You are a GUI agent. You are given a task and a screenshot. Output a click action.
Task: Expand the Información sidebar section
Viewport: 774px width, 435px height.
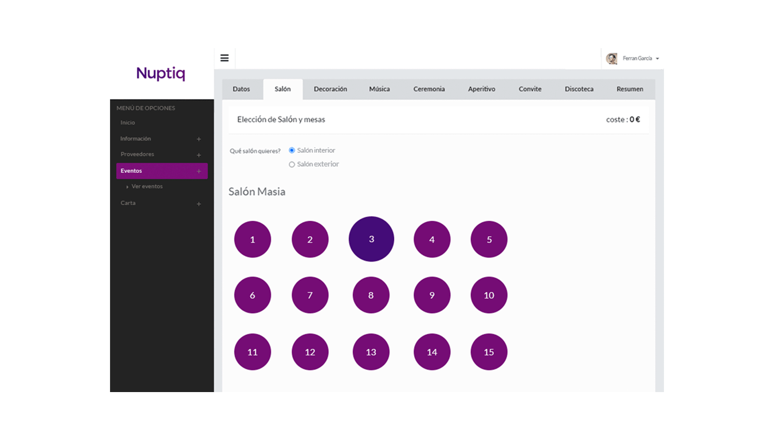(199, 139)
